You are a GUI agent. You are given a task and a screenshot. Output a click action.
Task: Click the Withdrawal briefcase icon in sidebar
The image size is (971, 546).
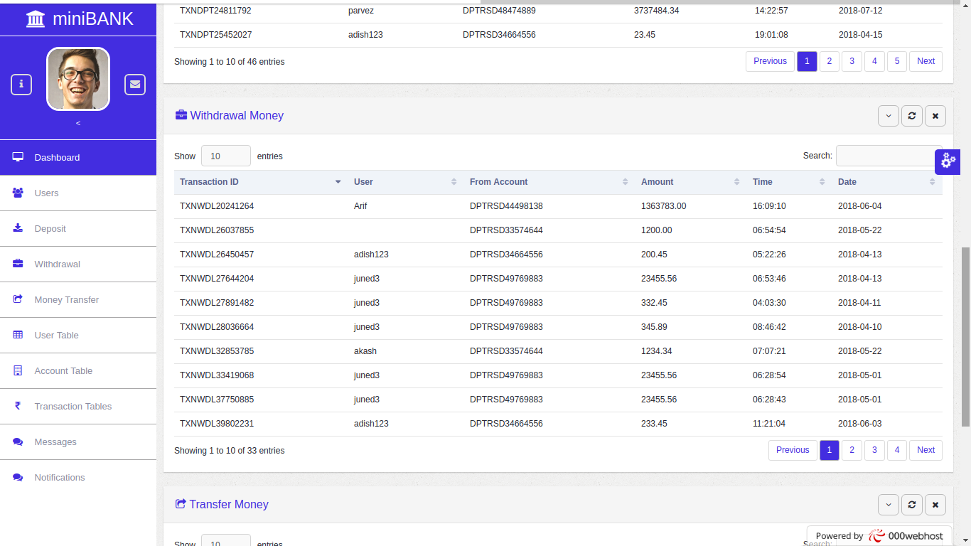(x=18, y=264)
